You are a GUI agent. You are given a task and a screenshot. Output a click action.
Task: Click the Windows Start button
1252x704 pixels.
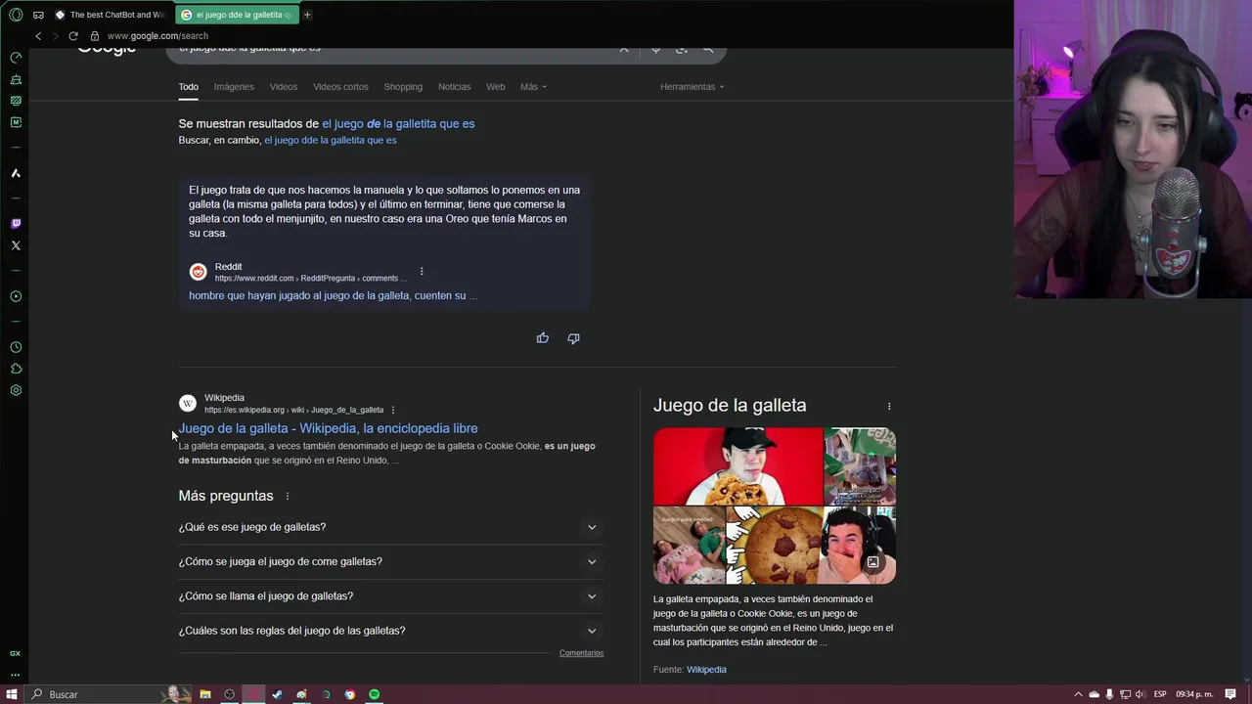[12, 694]
